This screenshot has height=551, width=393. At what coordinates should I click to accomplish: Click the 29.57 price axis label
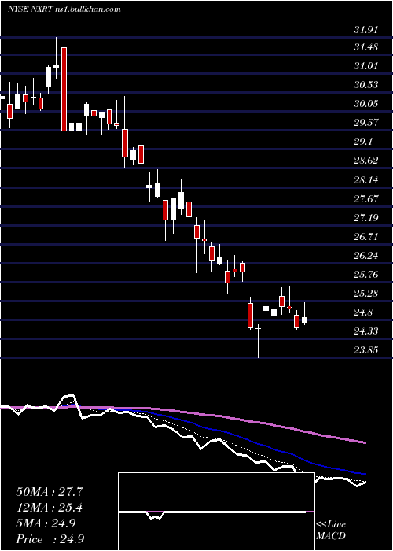point(365,123)
